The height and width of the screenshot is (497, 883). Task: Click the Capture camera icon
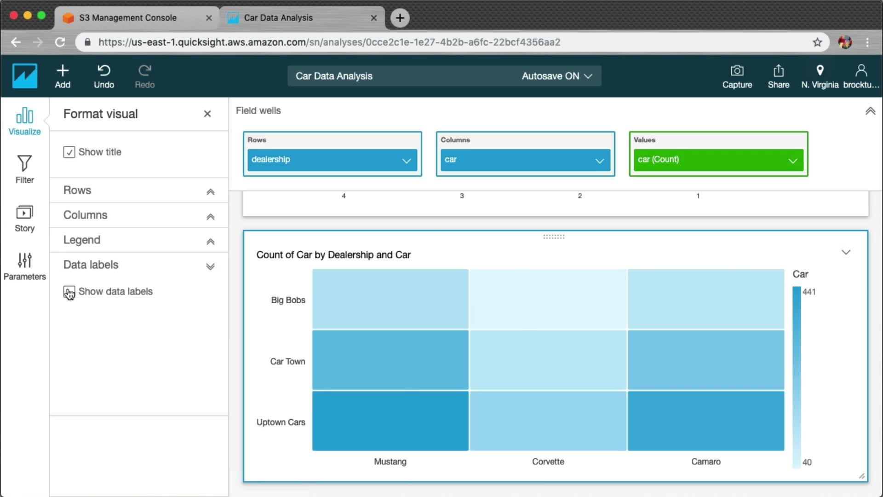coord(737,71)
